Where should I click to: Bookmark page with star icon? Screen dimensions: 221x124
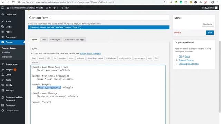[165, 2]
